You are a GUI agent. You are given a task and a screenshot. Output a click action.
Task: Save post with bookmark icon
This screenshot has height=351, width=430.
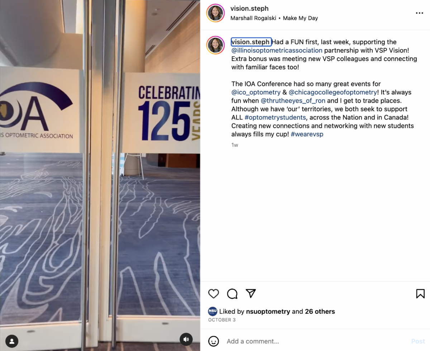[x=420, y=294]
